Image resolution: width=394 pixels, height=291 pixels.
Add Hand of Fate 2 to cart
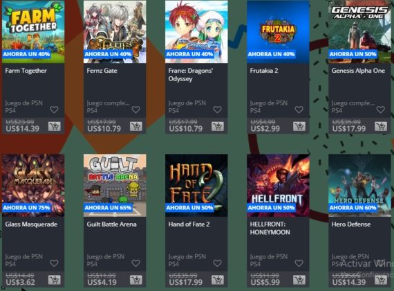(218, 280)
